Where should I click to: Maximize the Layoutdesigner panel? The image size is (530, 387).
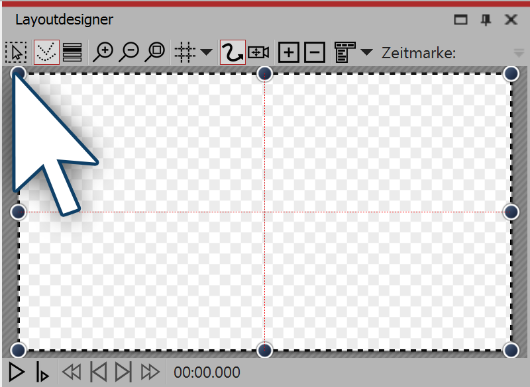(460, 20)
